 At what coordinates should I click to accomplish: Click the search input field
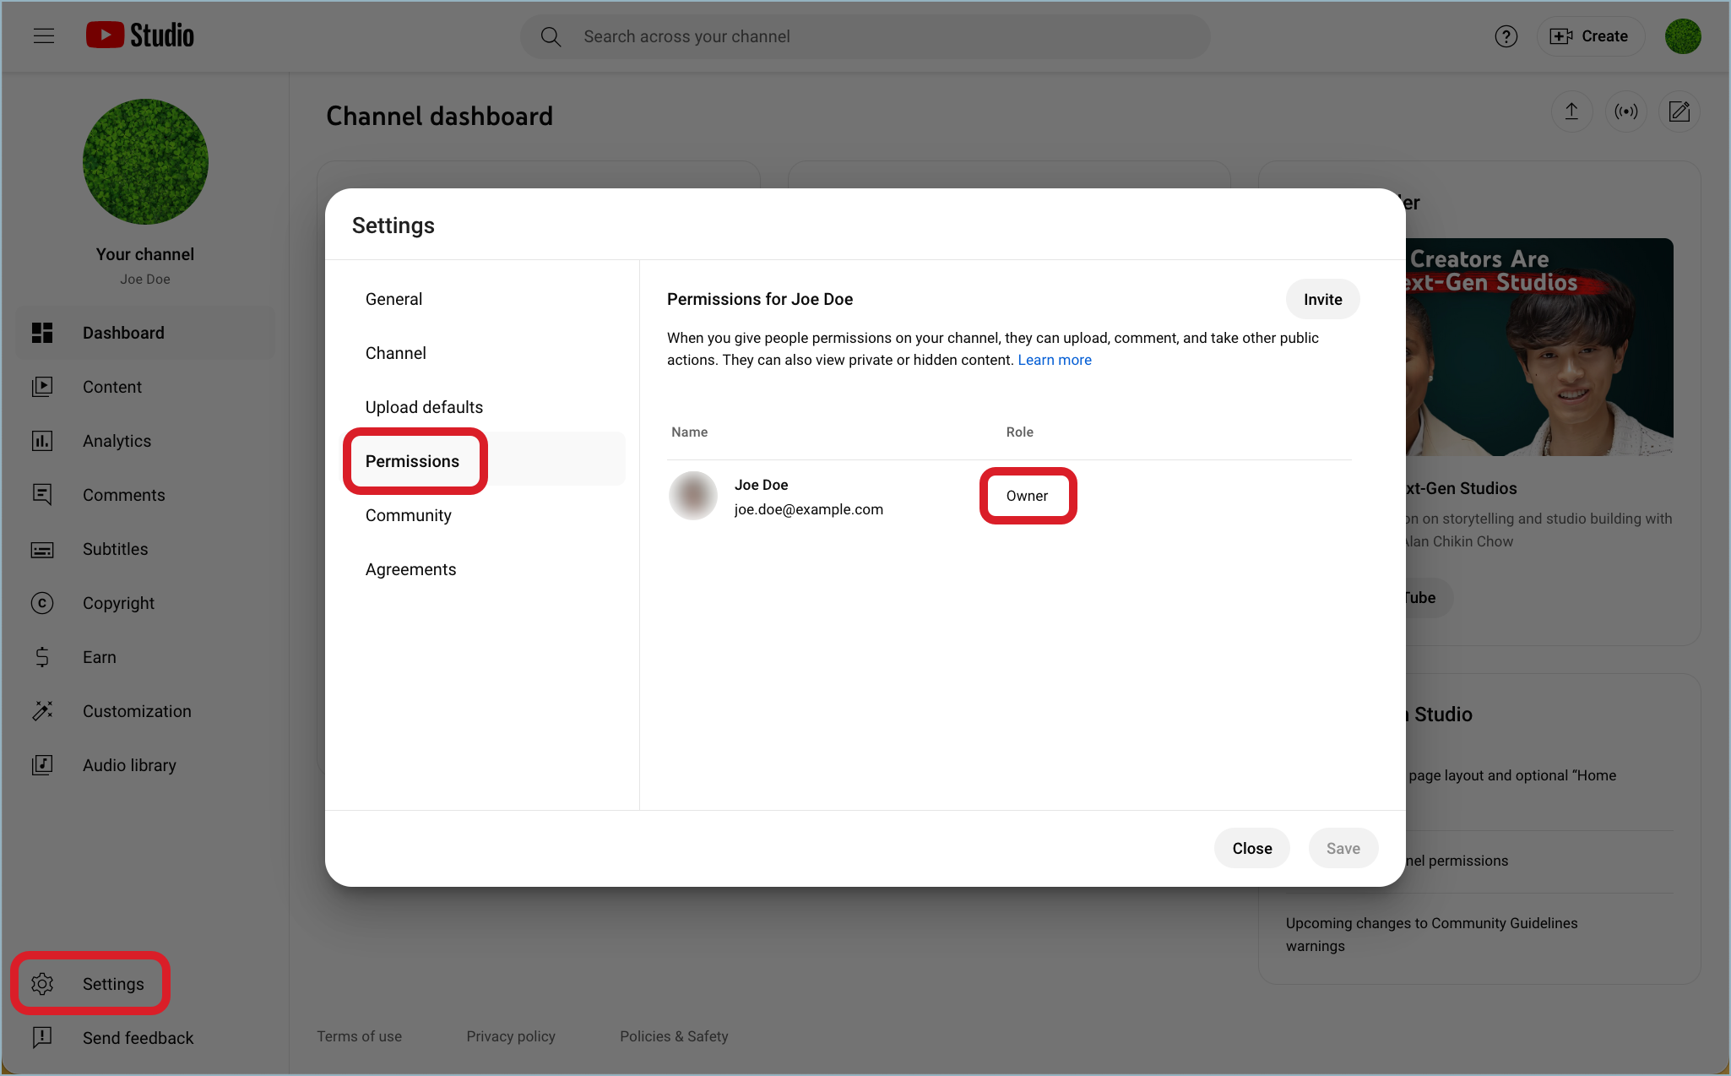pos(865,36)
